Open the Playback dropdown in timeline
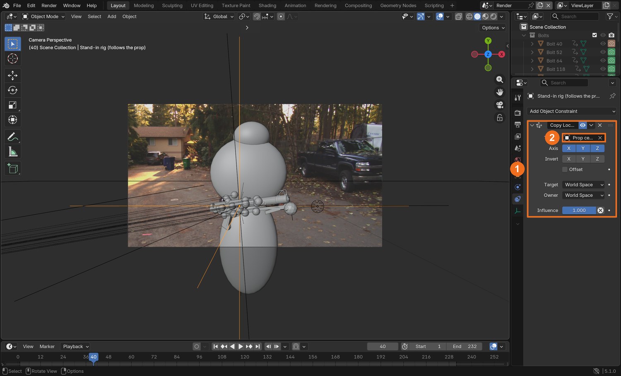The height and width of the screenshot is (376, 621). [x=76, y=347]
